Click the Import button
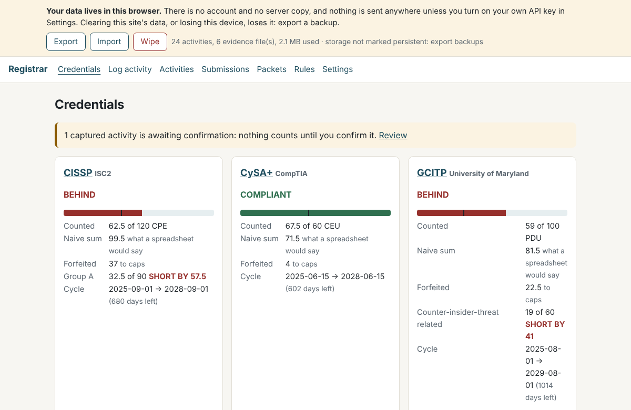This screenshot has width=631, height=410. pyautogui.click(x=109, y=42)
